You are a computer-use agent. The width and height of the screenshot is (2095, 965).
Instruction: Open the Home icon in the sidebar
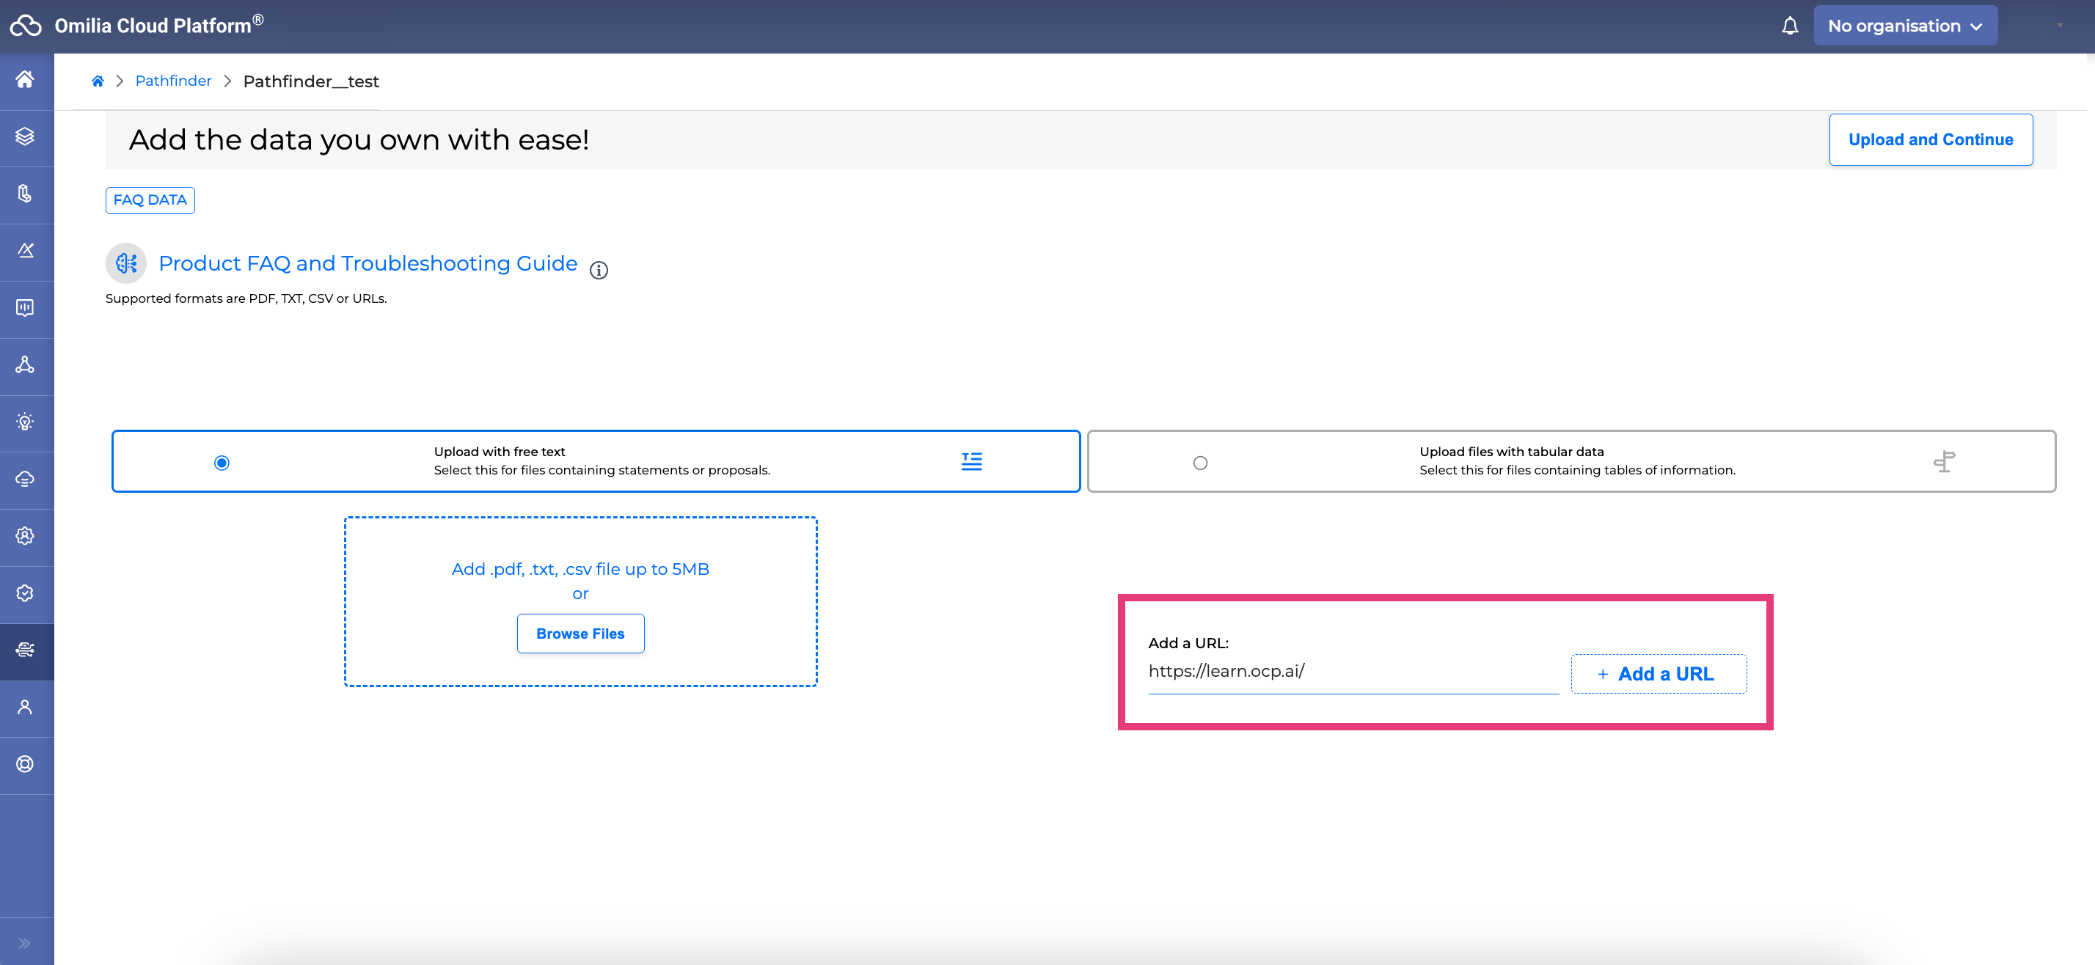tap(25, 80)
